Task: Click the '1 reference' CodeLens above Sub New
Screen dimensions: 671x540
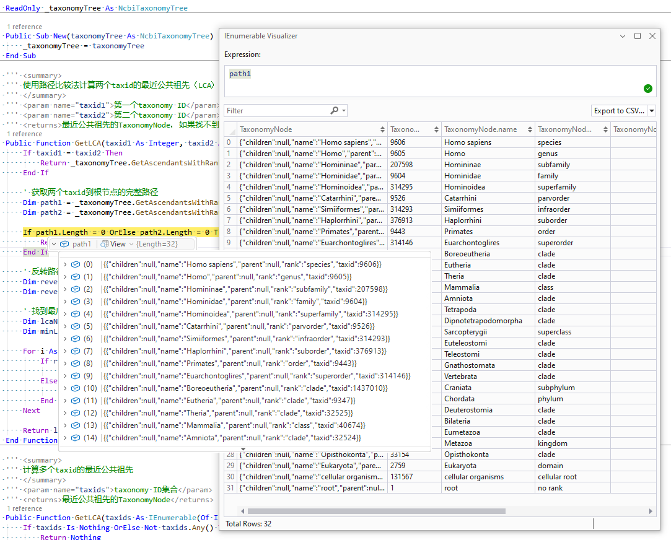Action: click(x=24, y=27)
